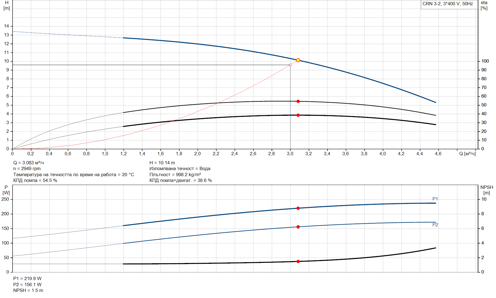This screenshot has height=298, width=496.
Task: Click the 'P1 = 219.9 W' value
Action: click(x=27, y=278)
